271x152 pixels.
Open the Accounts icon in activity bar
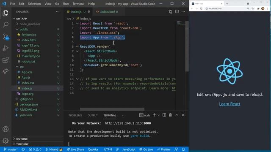tap(6, 129)
